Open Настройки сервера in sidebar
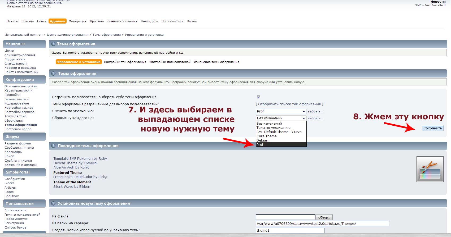 [x=19, y=112]
